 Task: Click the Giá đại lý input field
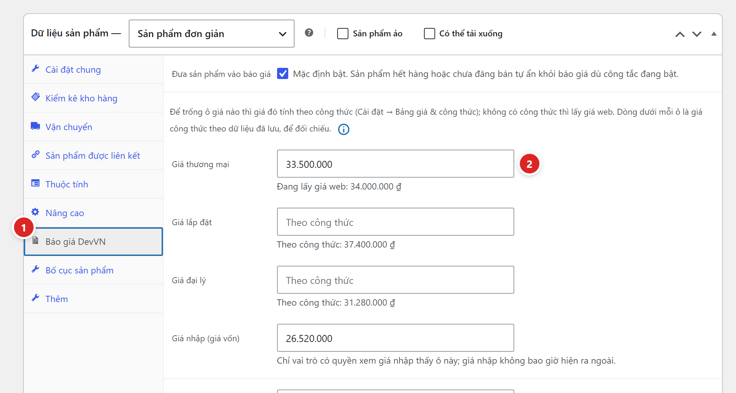coord(396,280)
